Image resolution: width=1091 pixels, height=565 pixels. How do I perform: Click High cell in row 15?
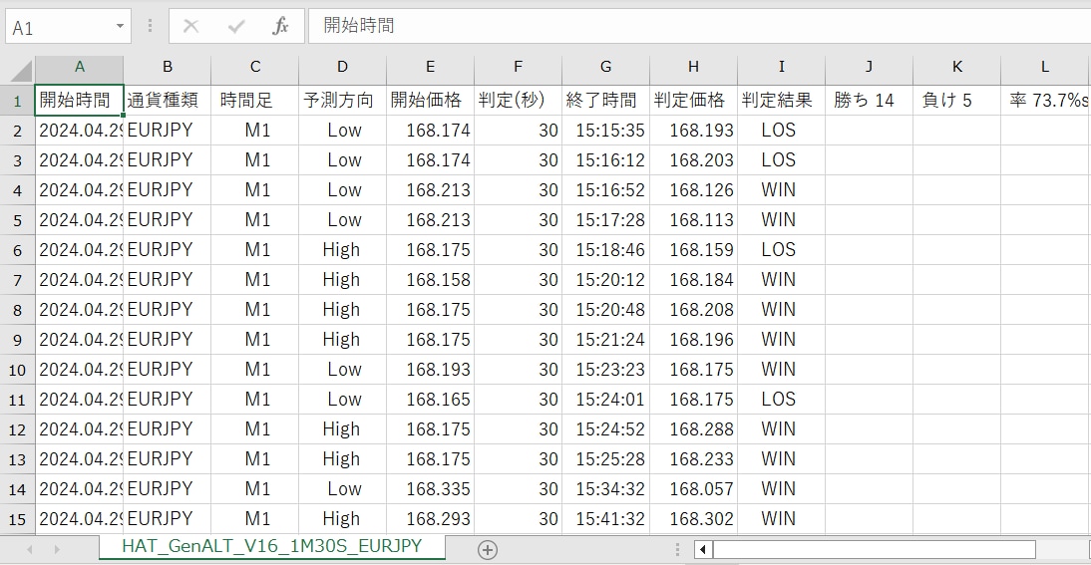(342, 518)
